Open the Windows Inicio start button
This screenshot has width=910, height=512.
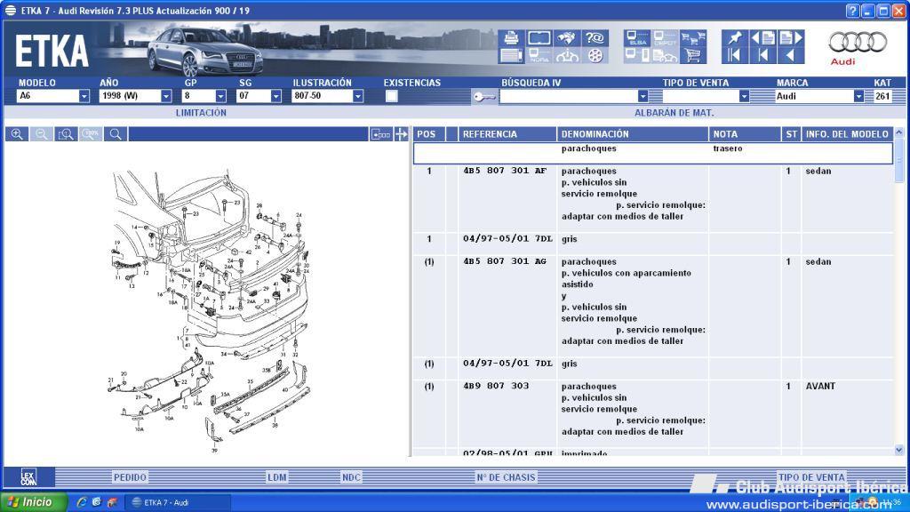click(x=34, y=502)
